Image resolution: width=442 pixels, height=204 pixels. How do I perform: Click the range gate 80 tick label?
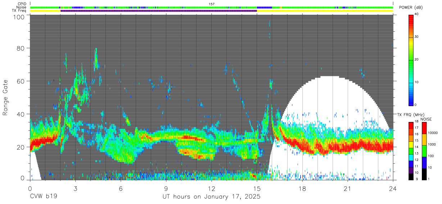tap(21, 48)
